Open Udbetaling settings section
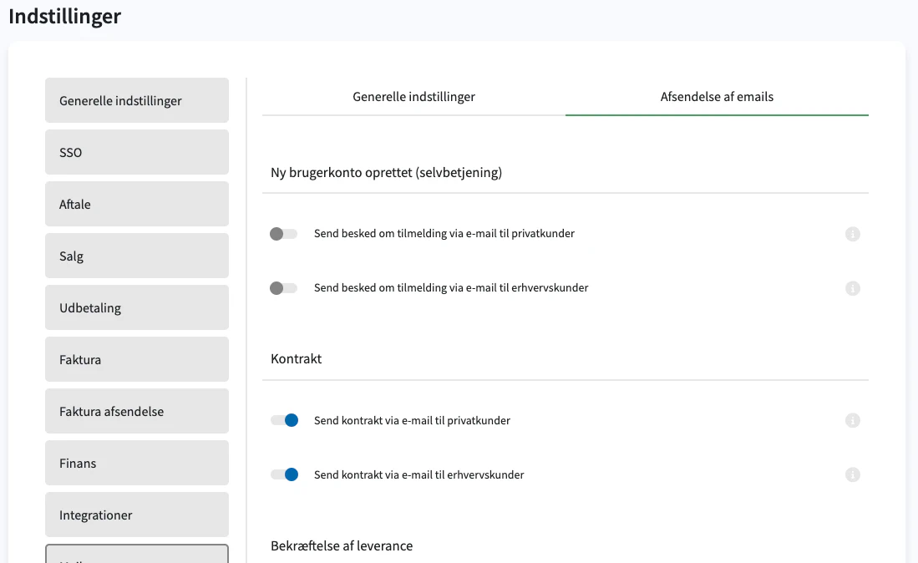 (x=137, y=308)
